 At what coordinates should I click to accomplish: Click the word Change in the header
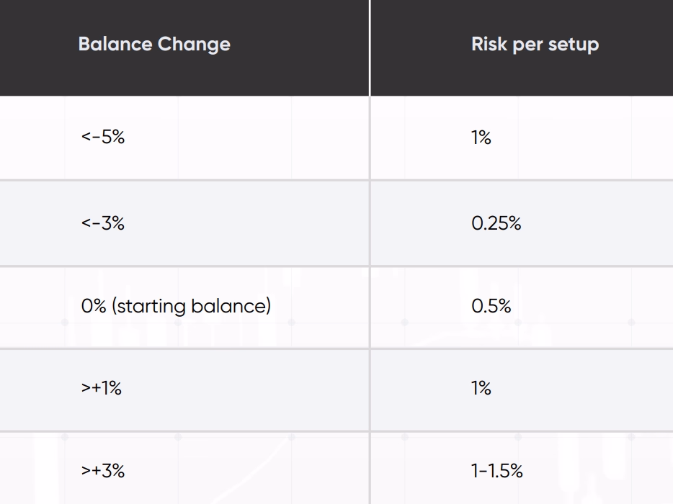coord(192,45)
